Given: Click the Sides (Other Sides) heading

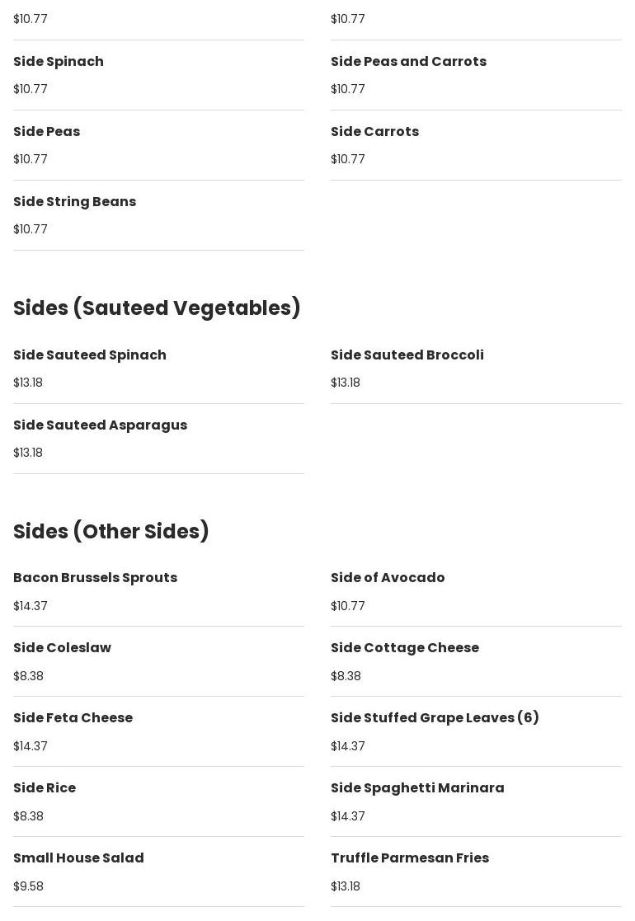Looking at the screenshot, I should [111, 531].
